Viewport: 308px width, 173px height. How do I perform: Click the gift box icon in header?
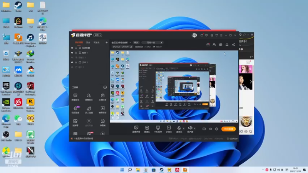click(x=208, y=45)
